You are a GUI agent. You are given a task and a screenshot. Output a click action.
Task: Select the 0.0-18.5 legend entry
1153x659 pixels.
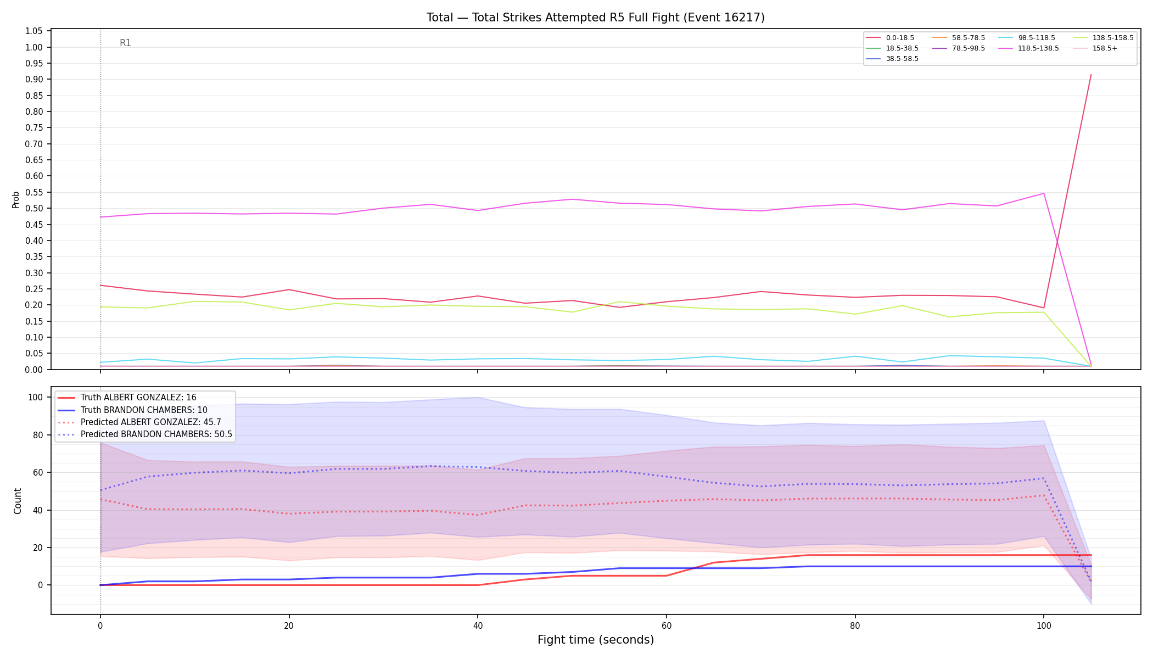pyautogui.click(x=890, y=38)
